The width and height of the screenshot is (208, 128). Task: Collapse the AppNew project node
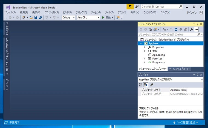[141, 43]
